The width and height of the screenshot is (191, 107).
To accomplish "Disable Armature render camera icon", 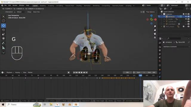I will click(x=188, y=17).
